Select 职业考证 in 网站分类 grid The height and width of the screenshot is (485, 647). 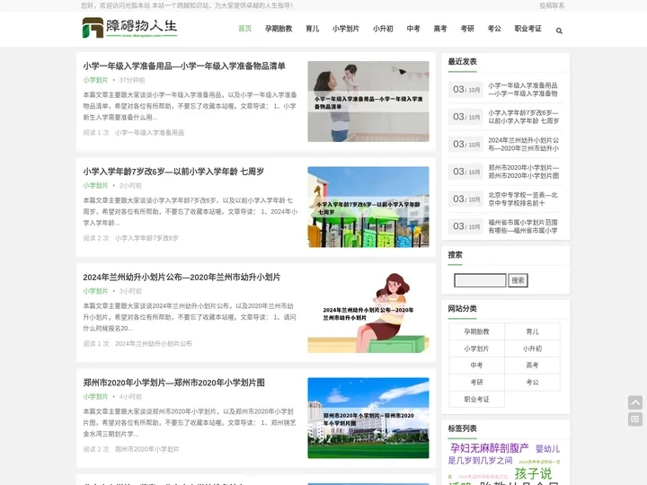pos(476,399)
